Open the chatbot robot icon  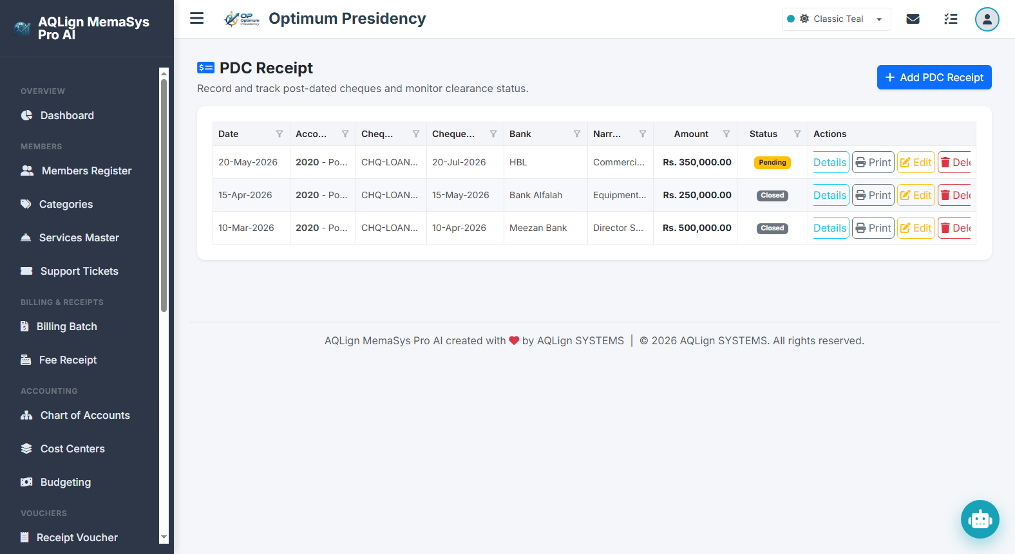(980, 519)
